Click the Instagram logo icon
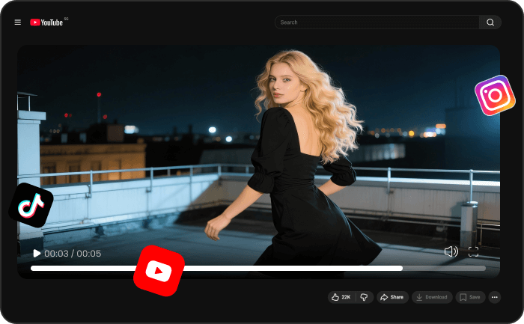Viewport: 524px width, 324px height. [x=495, y=96]
